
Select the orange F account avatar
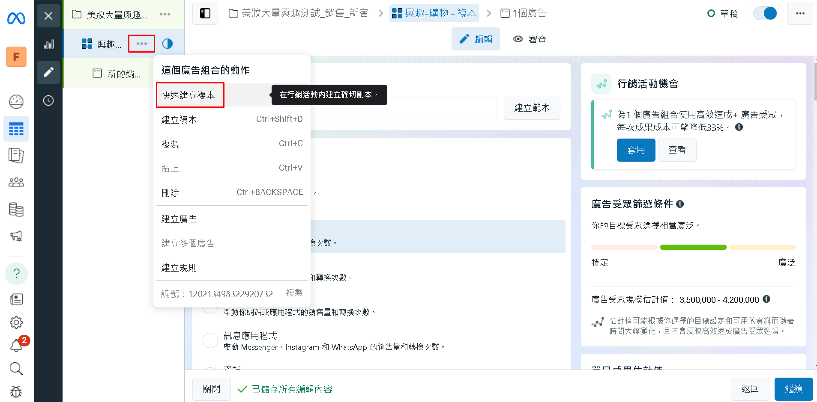point(16,57)
